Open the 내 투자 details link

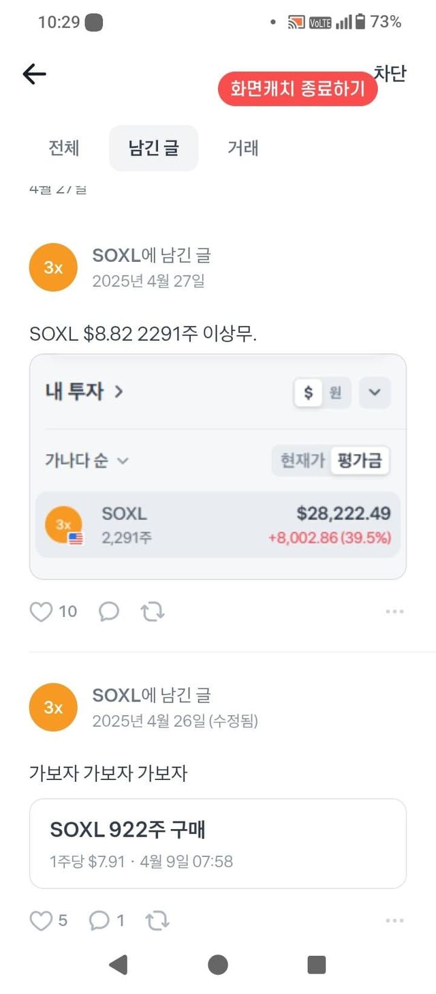click(x=84, y=391)
